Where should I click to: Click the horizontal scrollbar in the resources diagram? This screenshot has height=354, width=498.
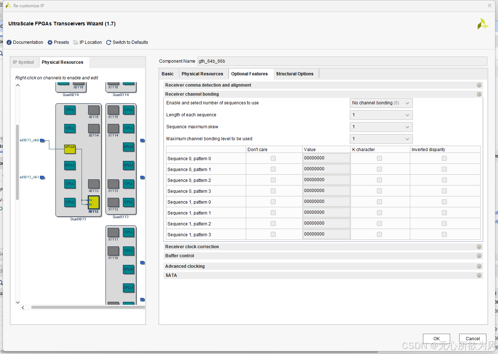(x=88, y=308)
